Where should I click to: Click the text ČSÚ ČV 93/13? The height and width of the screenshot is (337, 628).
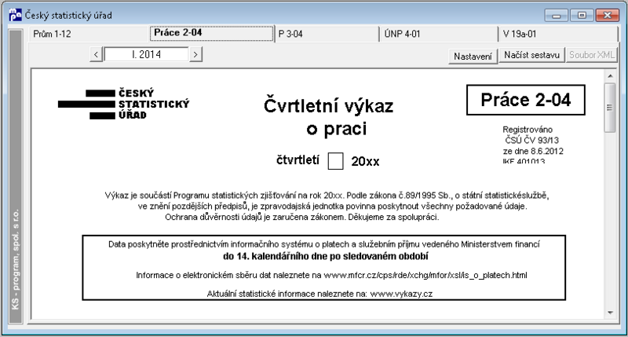click(x=531, y=141)
